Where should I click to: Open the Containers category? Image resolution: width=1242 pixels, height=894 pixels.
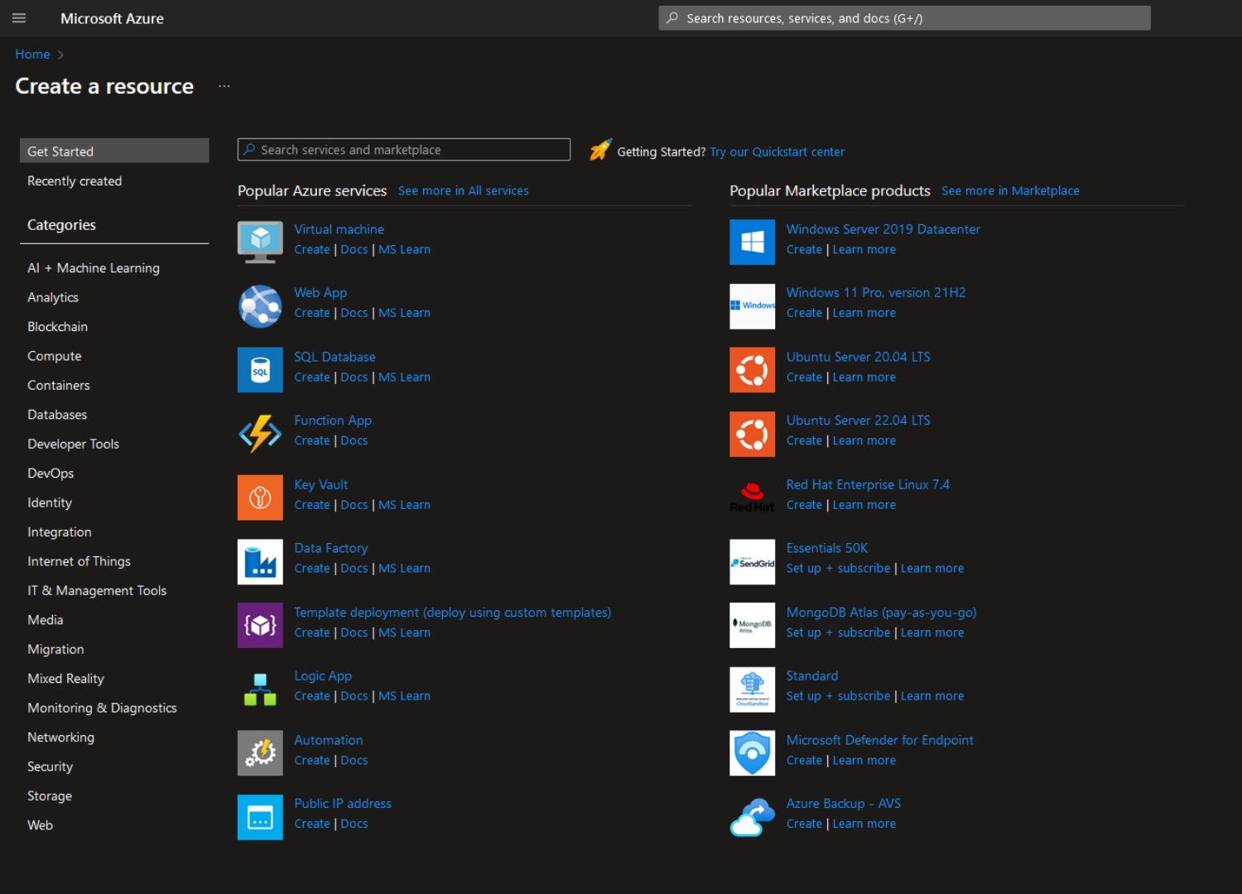59,386
